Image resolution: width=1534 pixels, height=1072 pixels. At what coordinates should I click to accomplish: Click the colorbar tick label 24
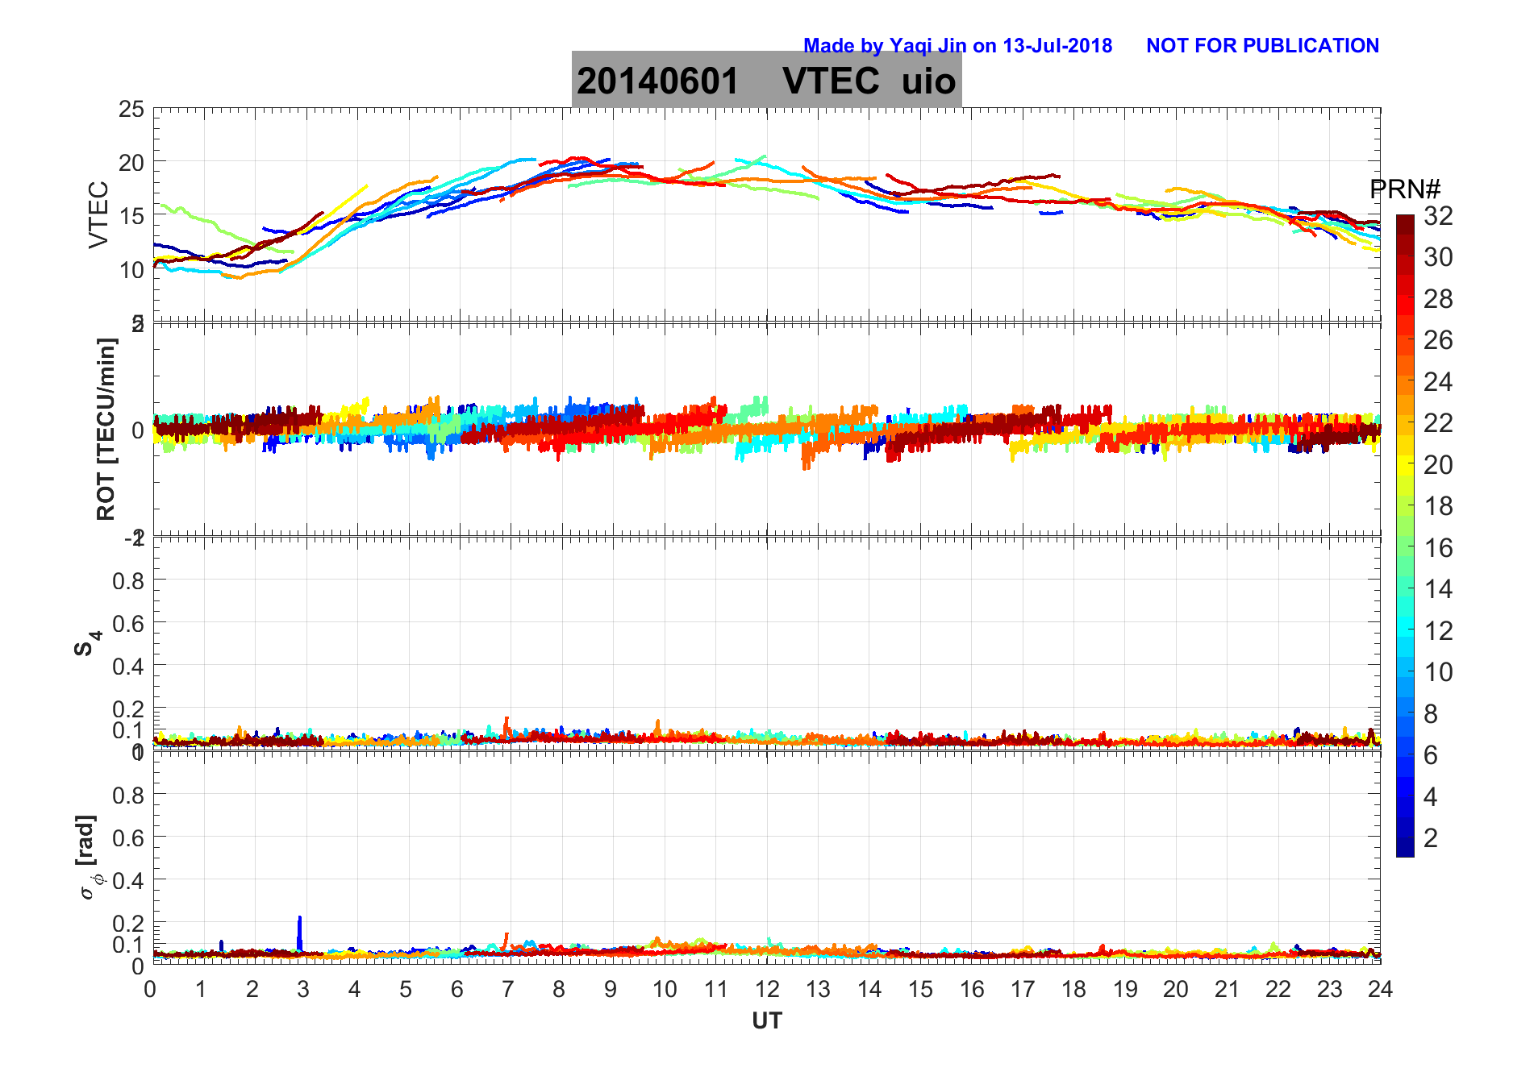click(x=1438, y=382)
